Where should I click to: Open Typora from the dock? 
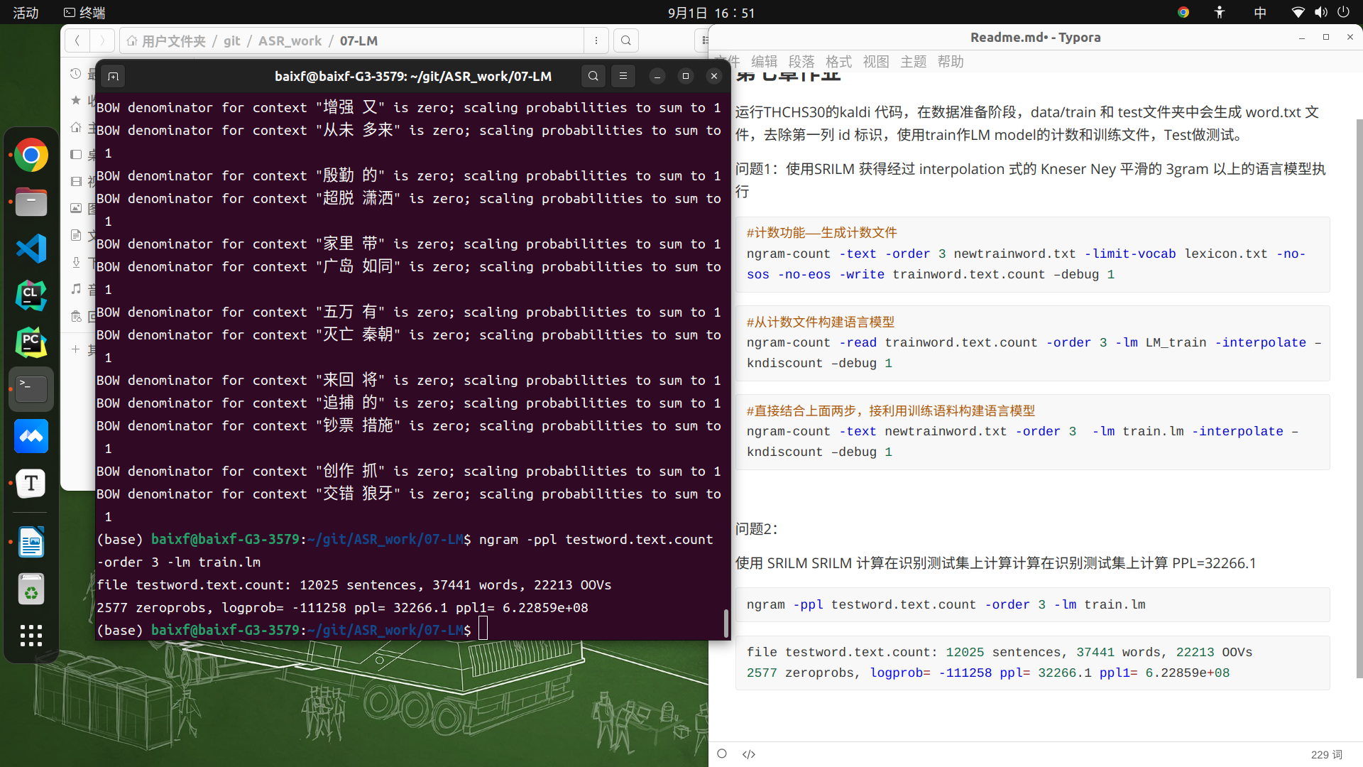pos(31,483)
